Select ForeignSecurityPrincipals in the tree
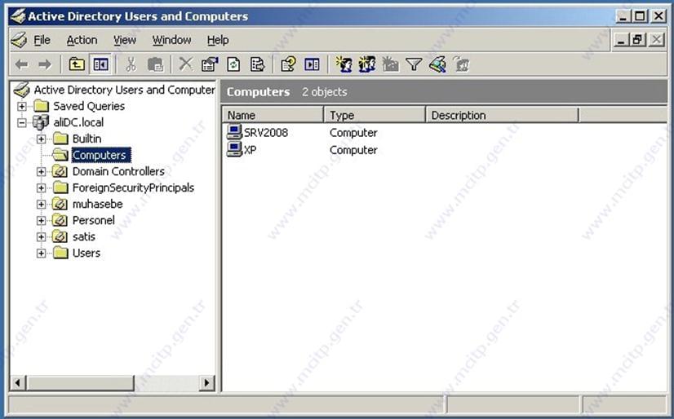Screen dimensions: 674x419 coord(133,187)
